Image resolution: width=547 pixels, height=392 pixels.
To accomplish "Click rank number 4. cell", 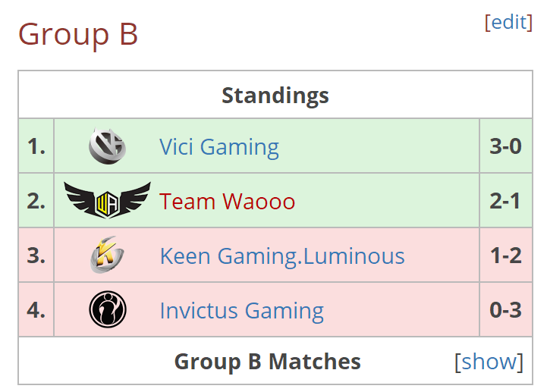I will pos(36,309).
